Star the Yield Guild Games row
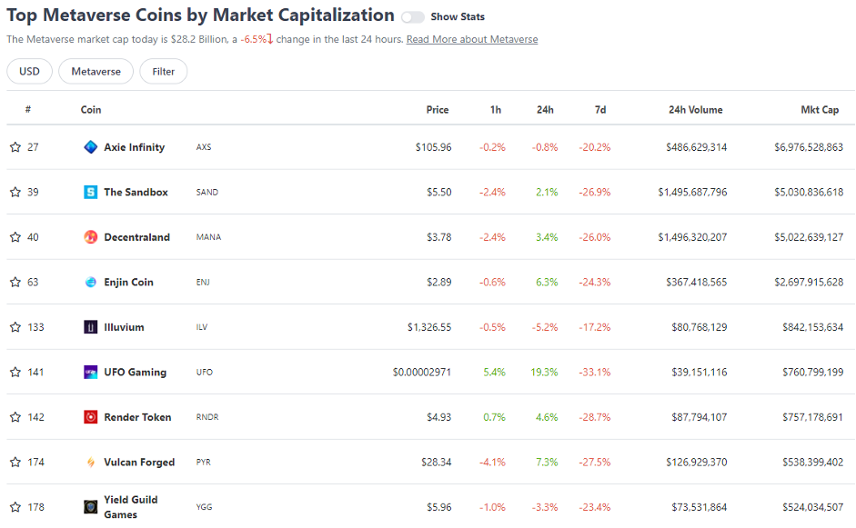The width and height of the screenshot is (856, 528). point(15,507)
